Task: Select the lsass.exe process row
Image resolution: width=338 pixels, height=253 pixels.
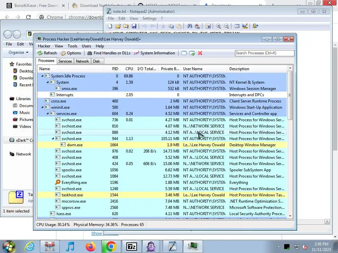Action: coord(162,213)
